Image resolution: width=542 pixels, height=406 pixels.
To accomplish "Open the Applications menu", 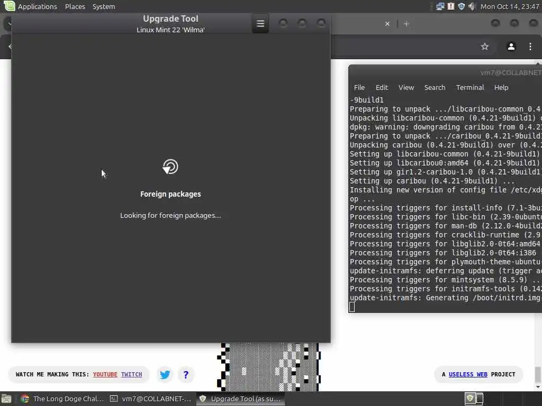I will pos(38,6).
